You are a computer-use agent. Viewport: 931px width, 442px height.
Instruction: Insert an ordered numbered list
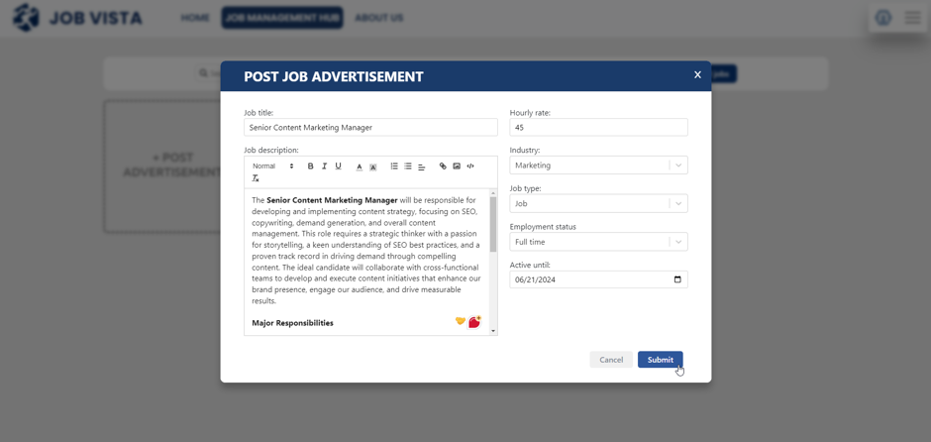coord(394,166)
